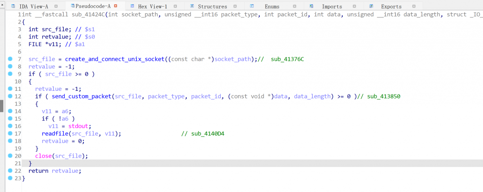Click the Enums tab icon
This screenshot has width=483, height=192.
point(252,7)
